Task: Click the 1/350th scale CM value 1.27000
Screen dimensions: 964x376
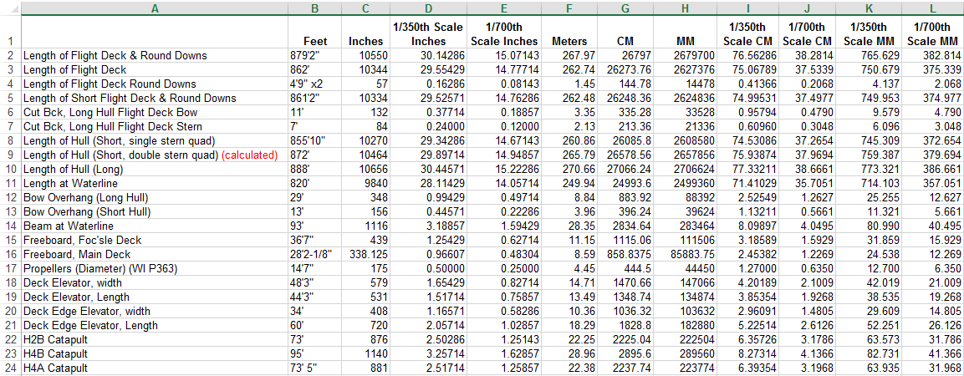Action: (748, 268)
